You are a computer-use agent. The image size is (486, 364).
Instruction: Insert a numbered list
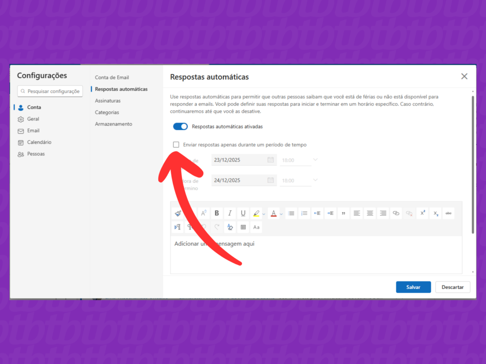pos(304,213)
